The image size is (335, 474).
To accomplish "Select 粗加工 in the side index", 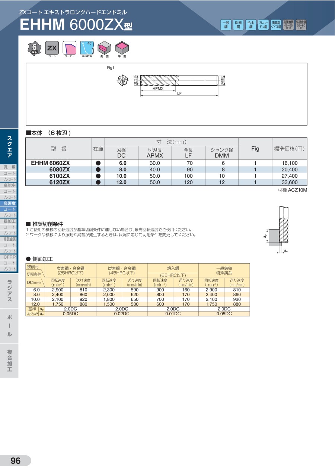I will (x=9, y=221).
